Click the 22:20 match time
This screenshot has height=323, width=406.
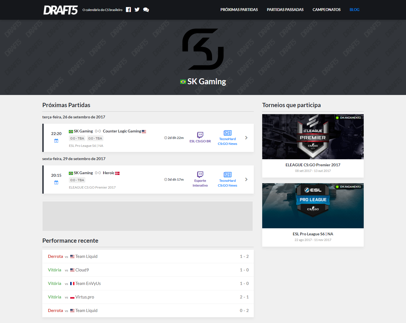56,134
